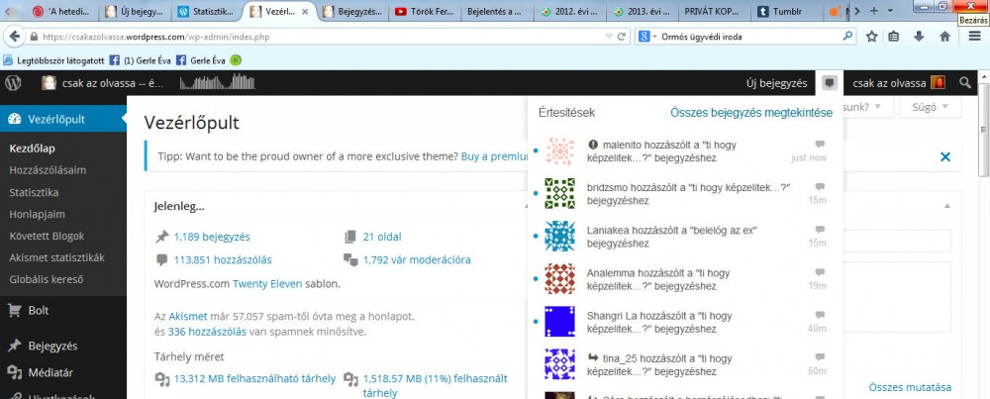
Task: Open the search engine selector dropdown
Action: coord(647,37)
